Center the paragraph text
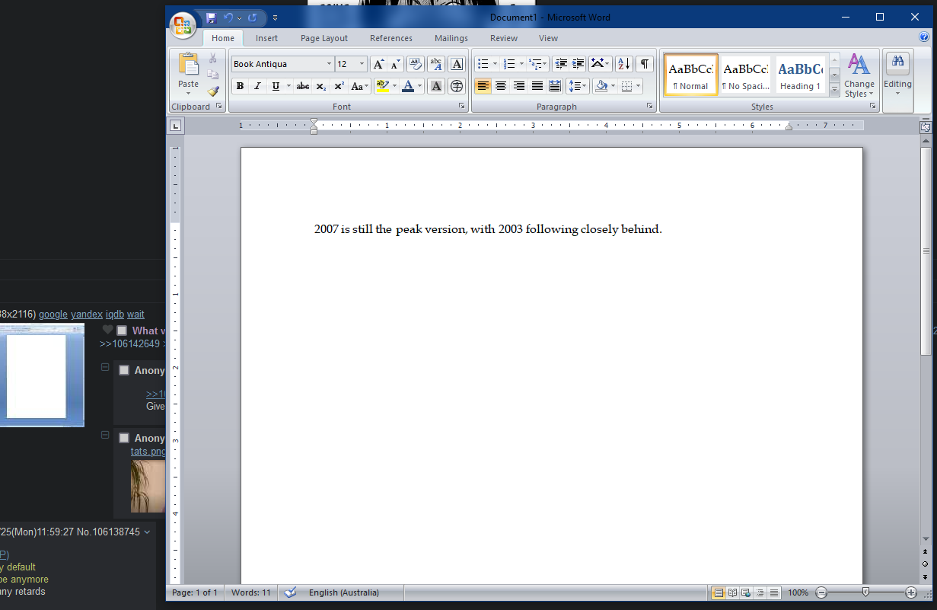Image resolution: width=937 pixels, height=610 pixels. click(x=501, y=86)
